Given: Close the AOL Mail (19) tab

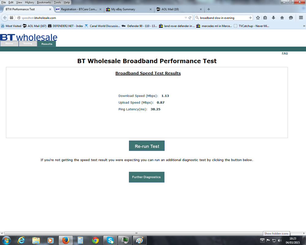Looking at the screenshot, I should coord(201,9).
